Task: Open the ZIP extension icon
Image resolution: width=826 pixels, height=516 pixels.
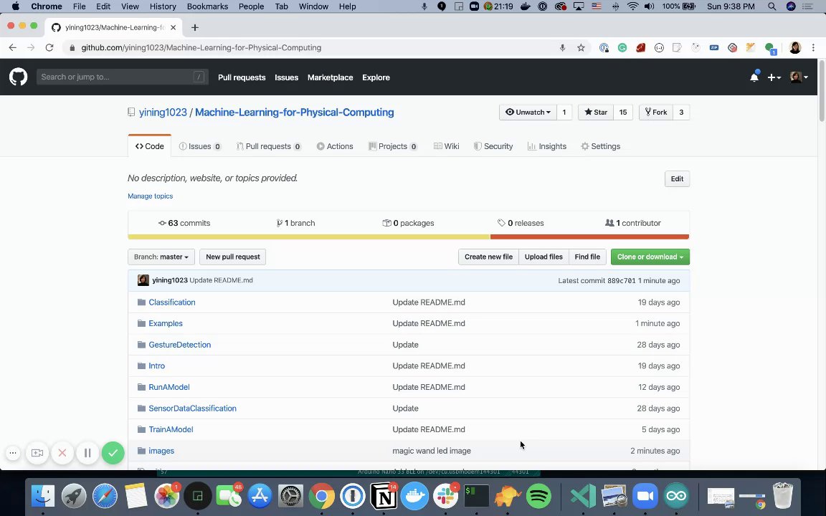Action: coord(714,47)
